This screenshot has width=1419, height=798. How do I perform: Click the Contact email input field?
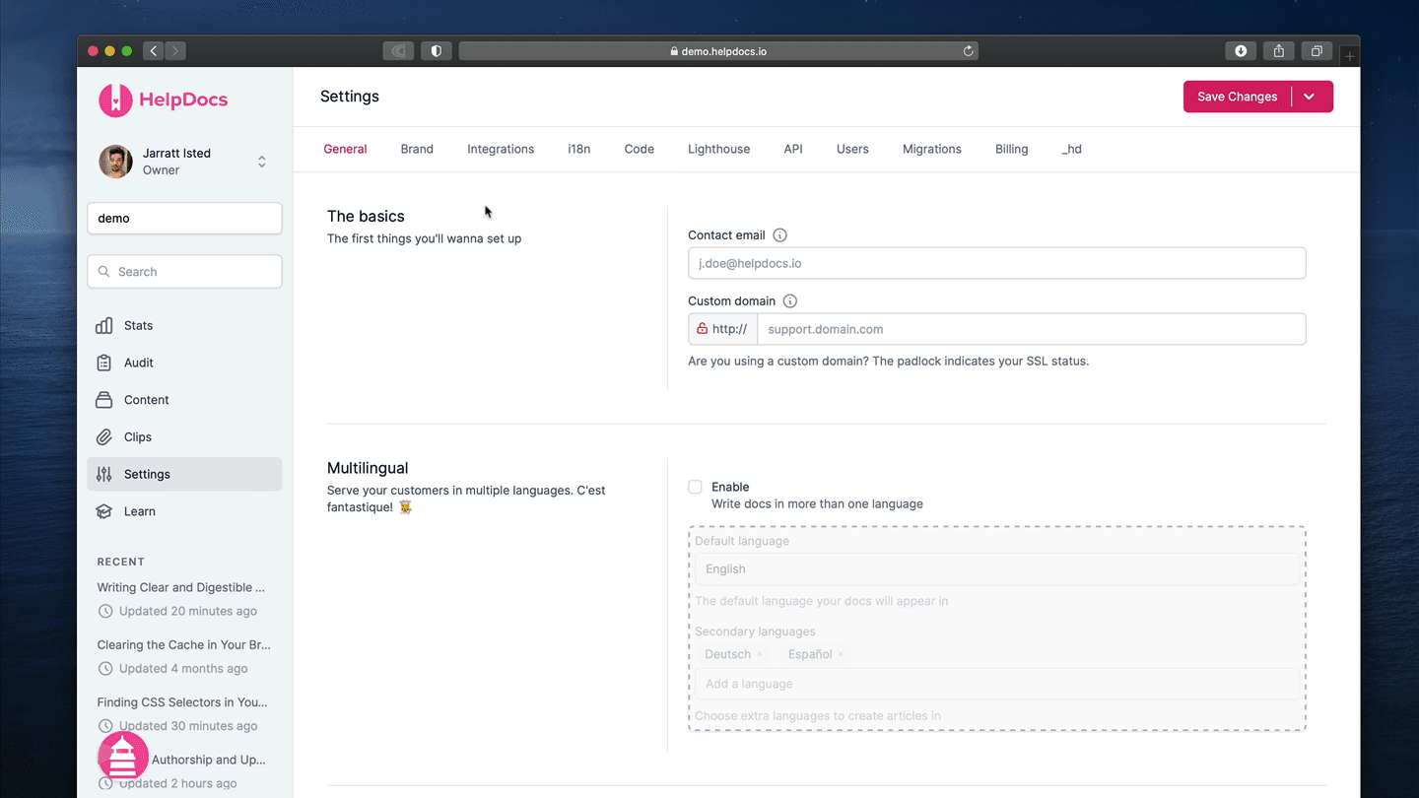997,263
